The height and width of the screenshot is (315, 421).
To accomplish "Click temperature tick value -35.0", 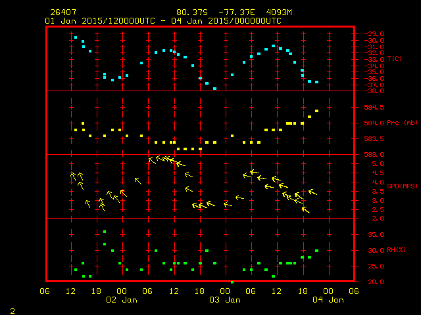I will coord(374,72).
